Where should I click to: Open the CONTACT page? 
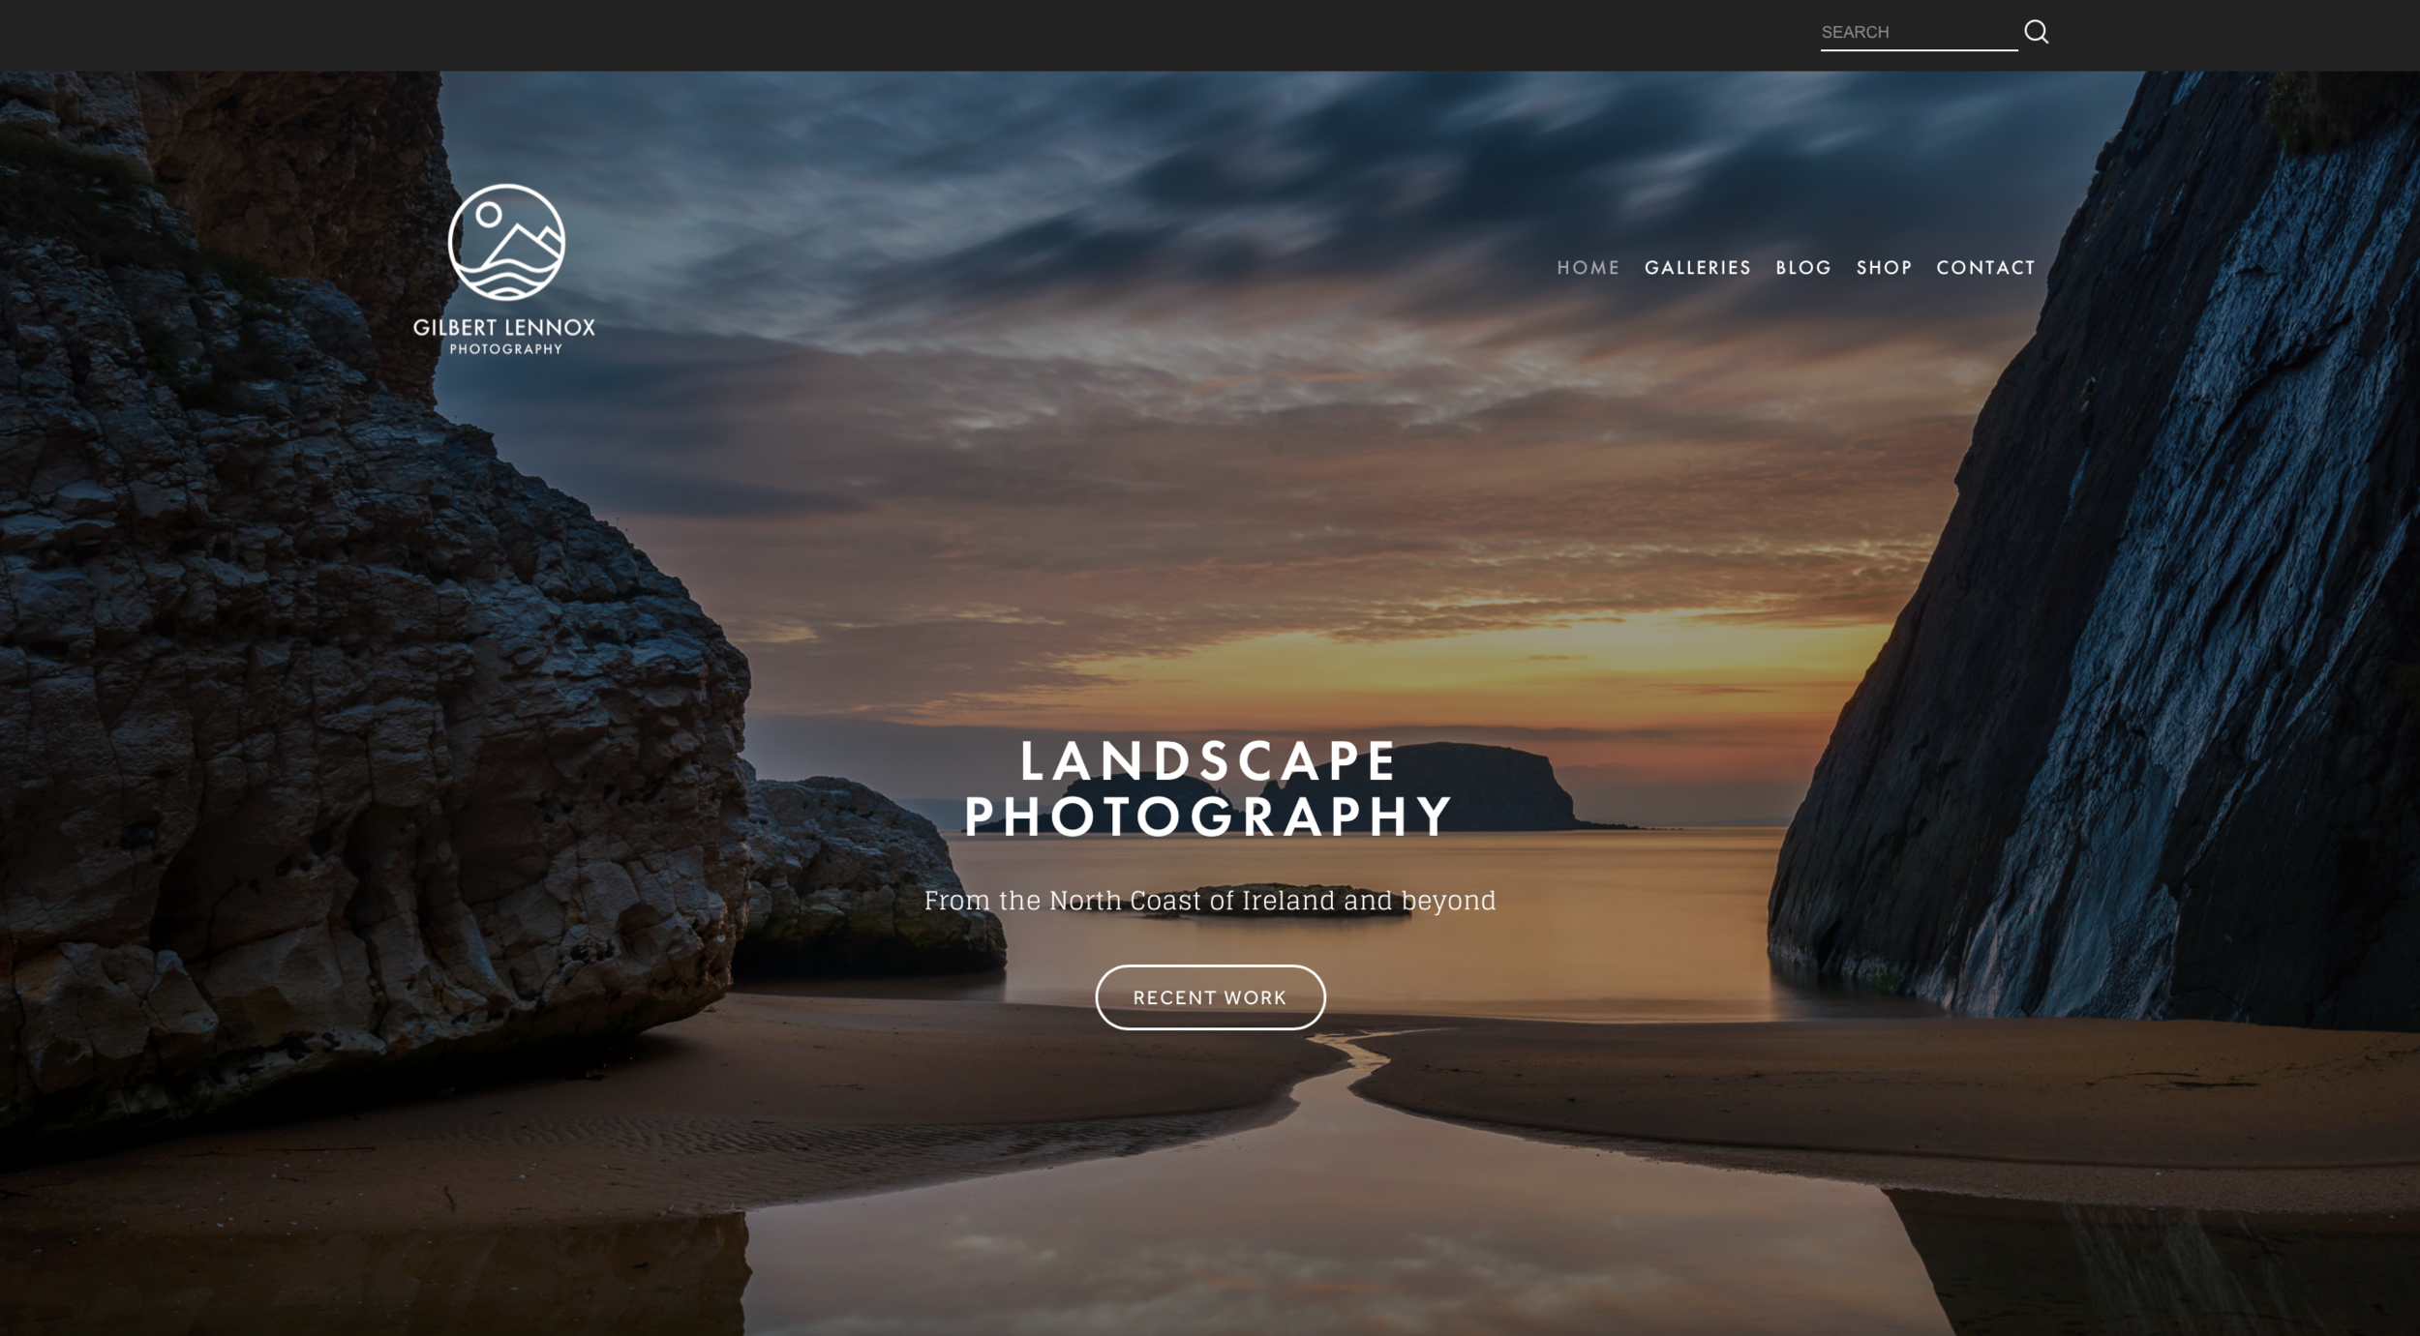click(1985, 267)
